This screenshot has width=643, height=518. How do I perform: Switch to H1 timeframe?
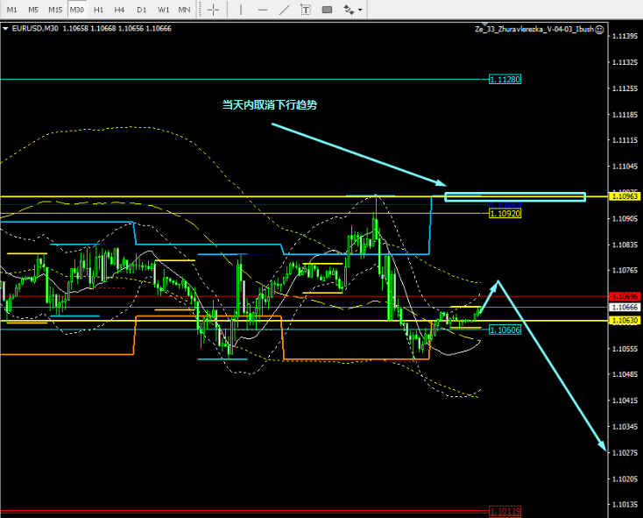tap(98, 10)
